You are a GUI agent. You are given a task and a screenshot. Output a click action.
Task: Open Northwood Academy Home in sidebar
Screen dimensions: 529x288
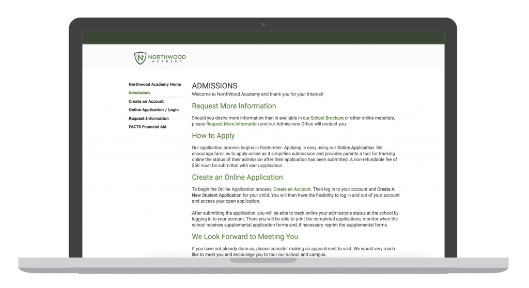tap(155, 84)
